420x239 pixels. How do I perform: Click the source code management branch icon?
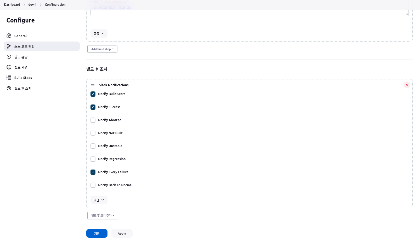(9, 46)
